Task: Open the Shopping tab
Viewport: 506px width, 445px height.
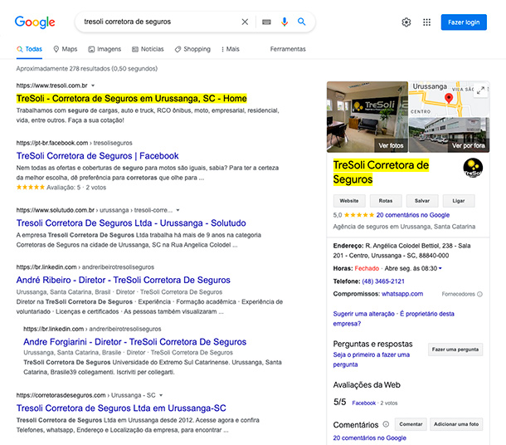Action: coord(192,49)
